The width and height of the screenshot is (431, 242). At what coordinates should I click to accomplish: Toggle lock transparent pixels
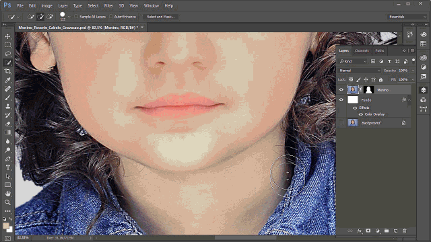tap(351, 79)
